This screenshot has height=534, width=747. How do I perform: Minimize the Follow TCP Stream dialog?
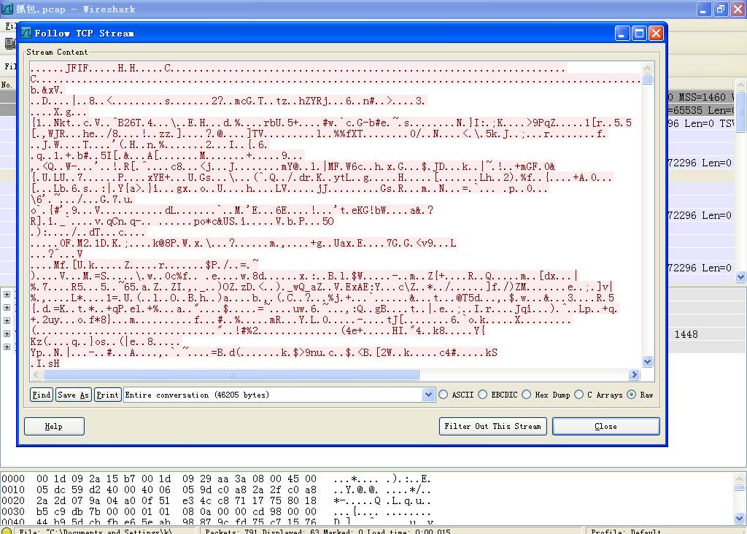622,33
